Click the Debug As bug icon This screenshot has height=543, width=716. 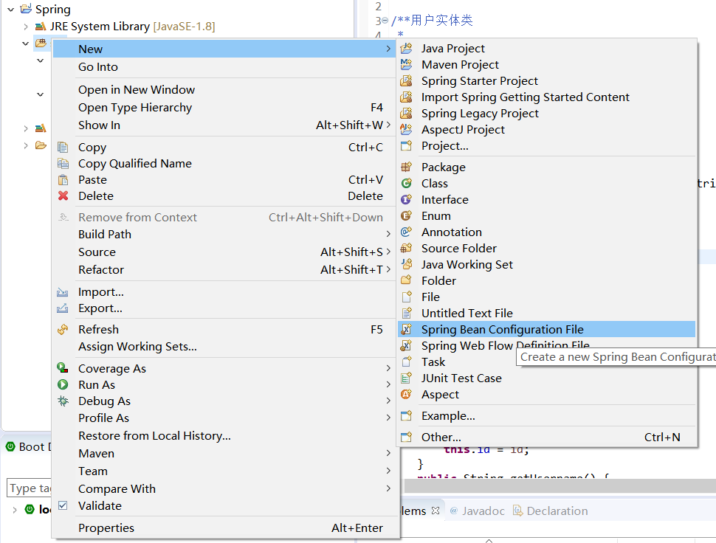tap(63, 401)
